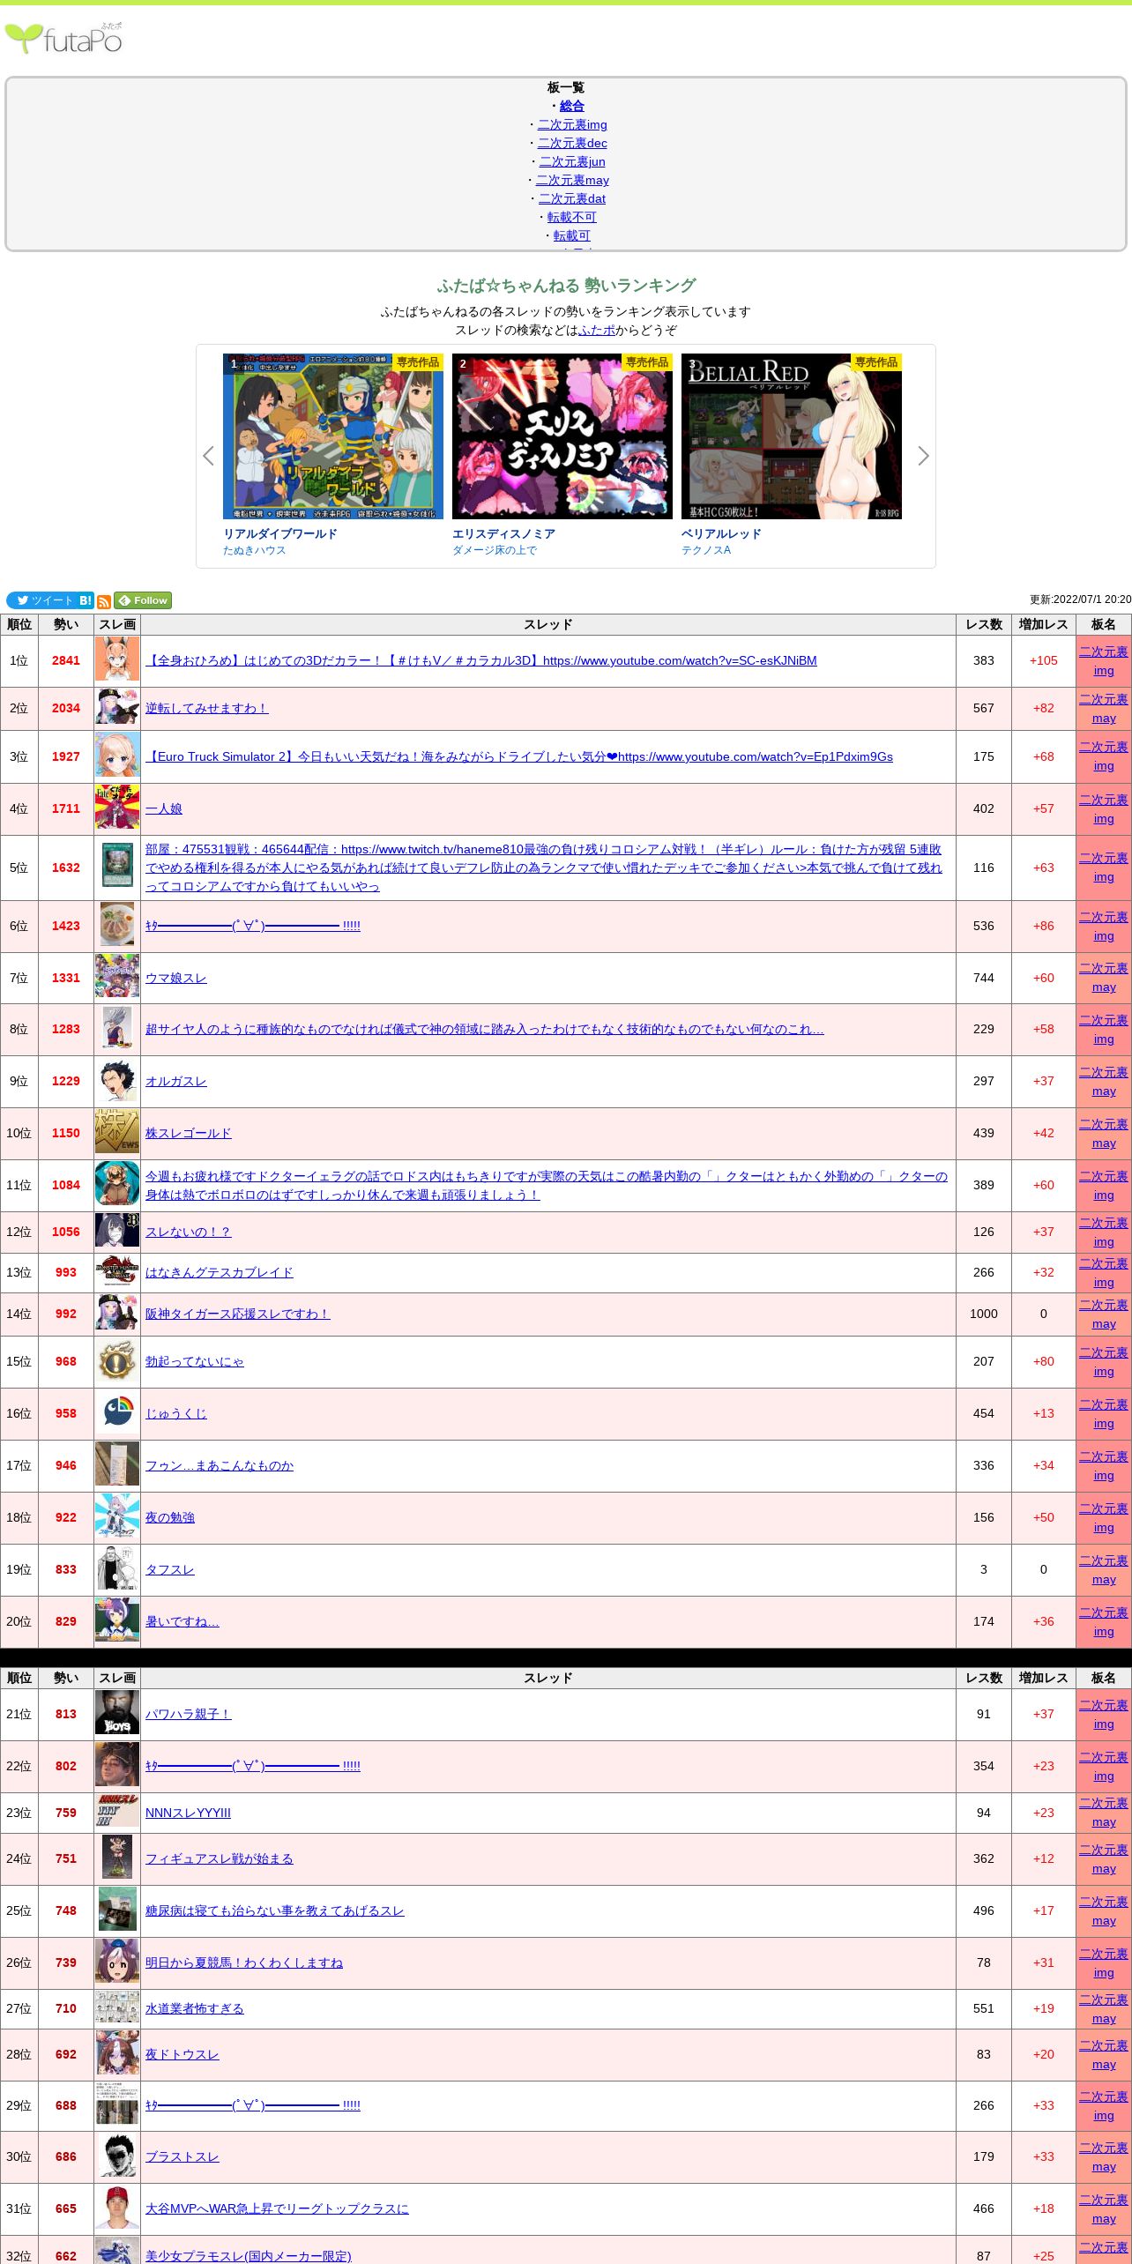Viewport: 1132px width, 2264px height.
Task: Click the ベリアルレッド product title
Action: [x=720, y=533]
